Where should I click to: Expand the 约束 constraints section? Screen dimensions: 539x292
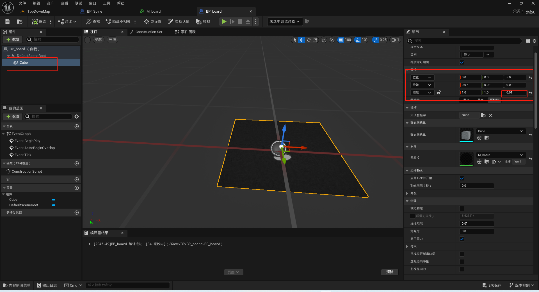[x=407, y=247]
